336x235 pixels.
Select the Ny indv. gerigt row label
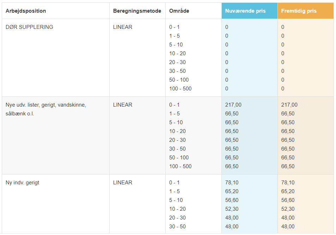(22, 183)
